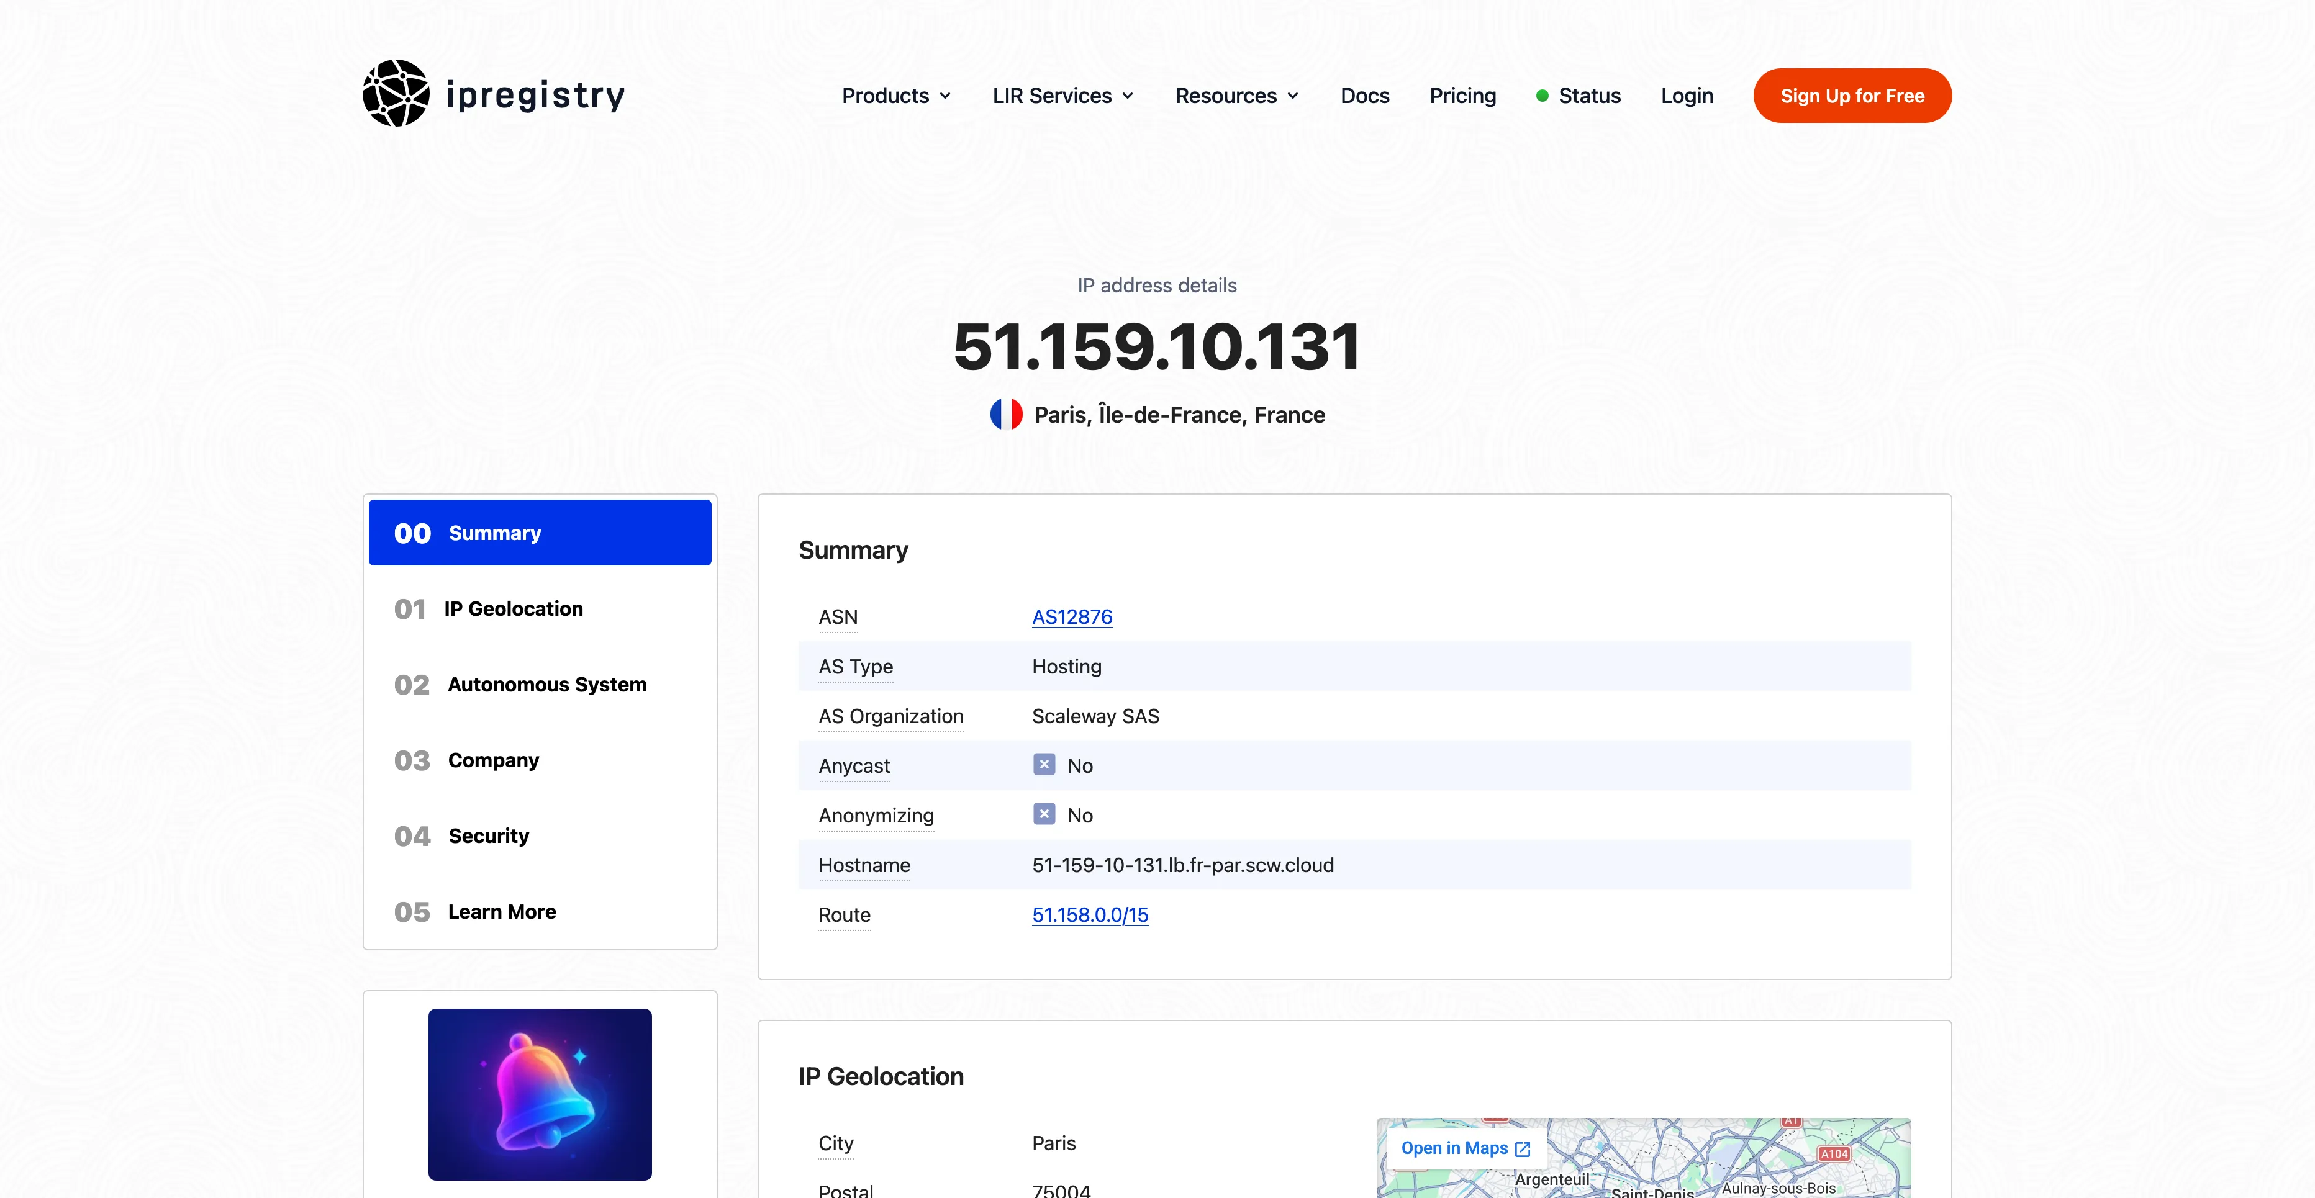Click the Scaleway SAS organization value
This screenshot has width=2315, height=1198.
pyautogui.click(x=1095, y=716)
